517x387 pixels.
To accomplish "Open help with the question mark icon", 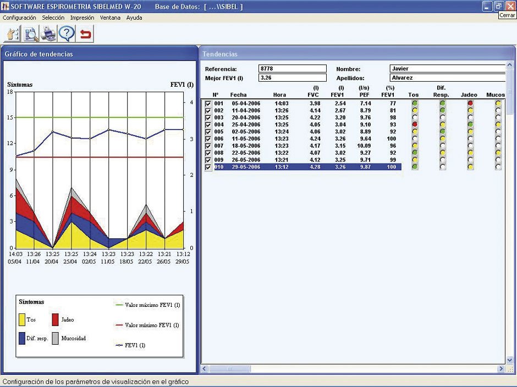I will pos(67,34).
